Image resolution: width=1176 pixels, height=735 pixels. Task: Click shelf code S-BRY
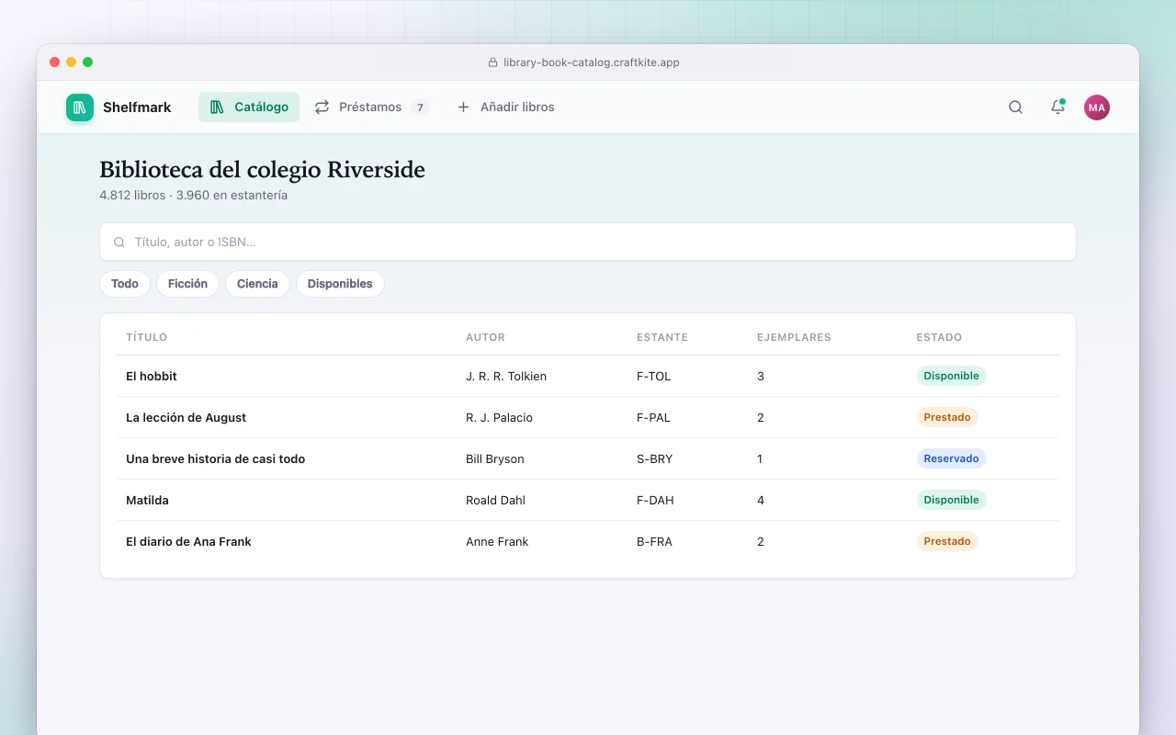click(x=655, y=458)
